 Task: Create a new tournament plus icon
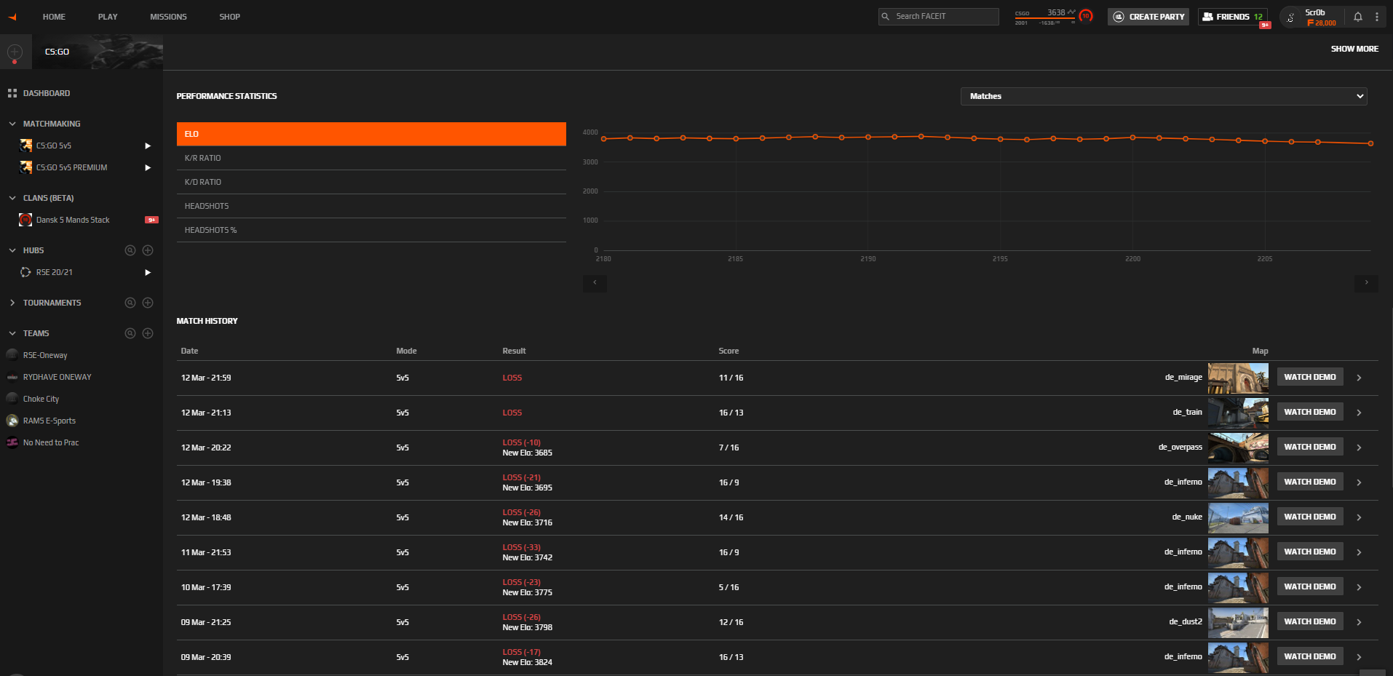(148, 303)
